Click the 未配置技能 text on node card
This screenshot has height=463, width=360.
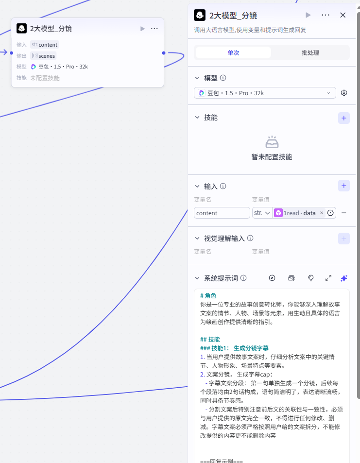tap(45, 78)
